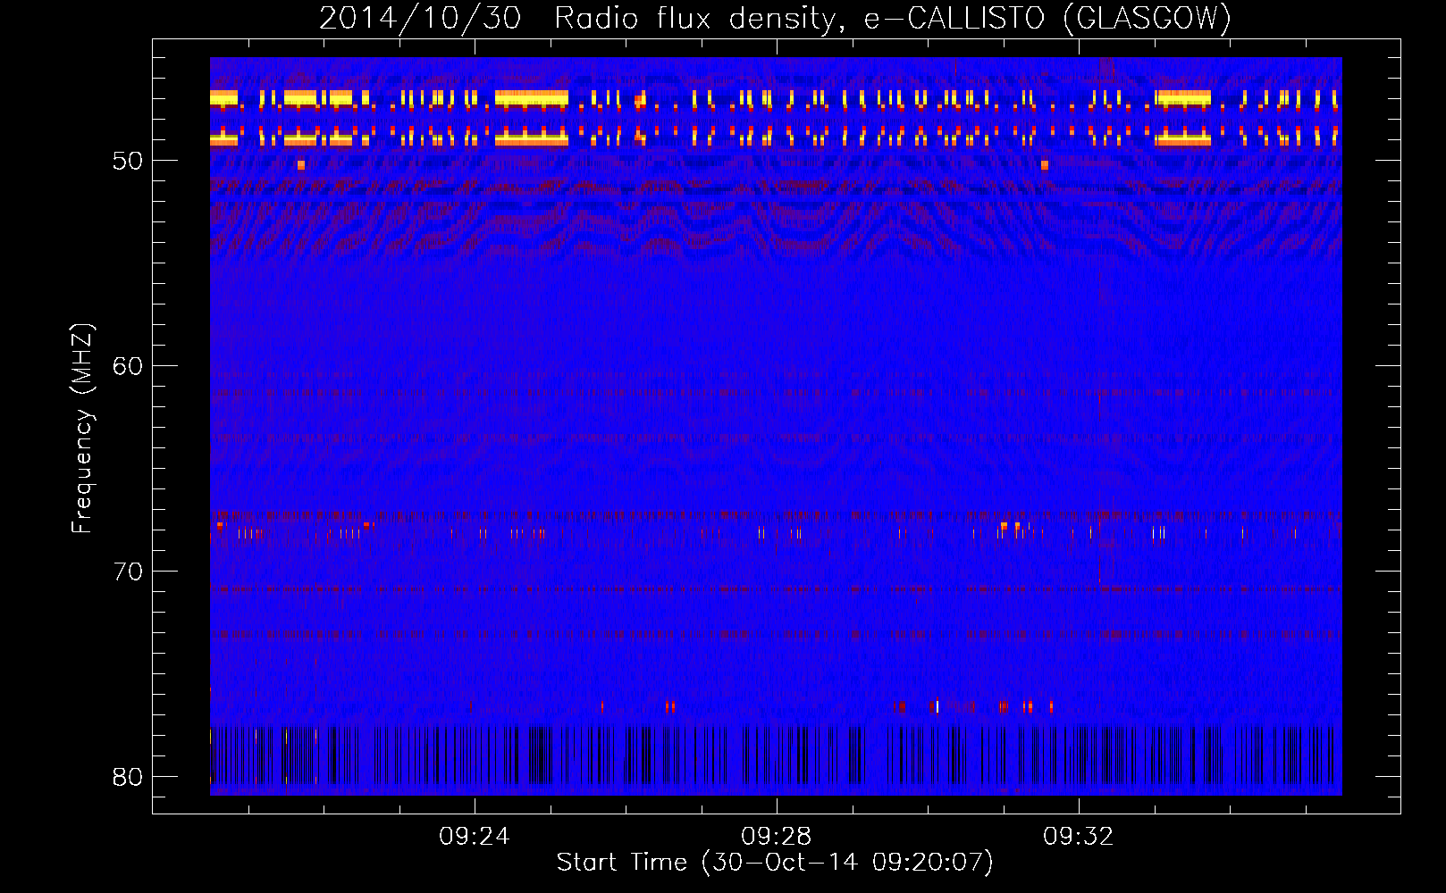1446x893 pixels.
Task: Click the '70' frequency axis label
Action: pos(128,572)
